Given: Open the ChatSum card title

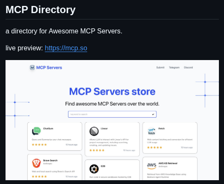Looking at the screenshot, I should [x=48, y=129].
